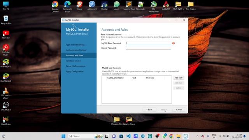The image size is (249, 140).
Task: Open Chat app from taskbar
Action: pos(114,136)
